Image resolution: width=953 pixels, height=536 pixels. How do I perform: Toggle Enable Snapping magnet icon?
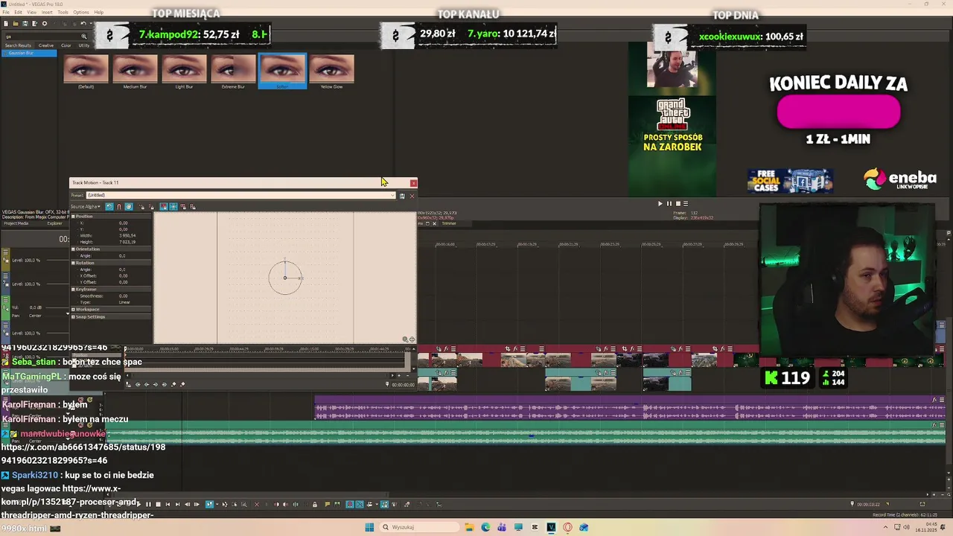(x=119, y=206)
